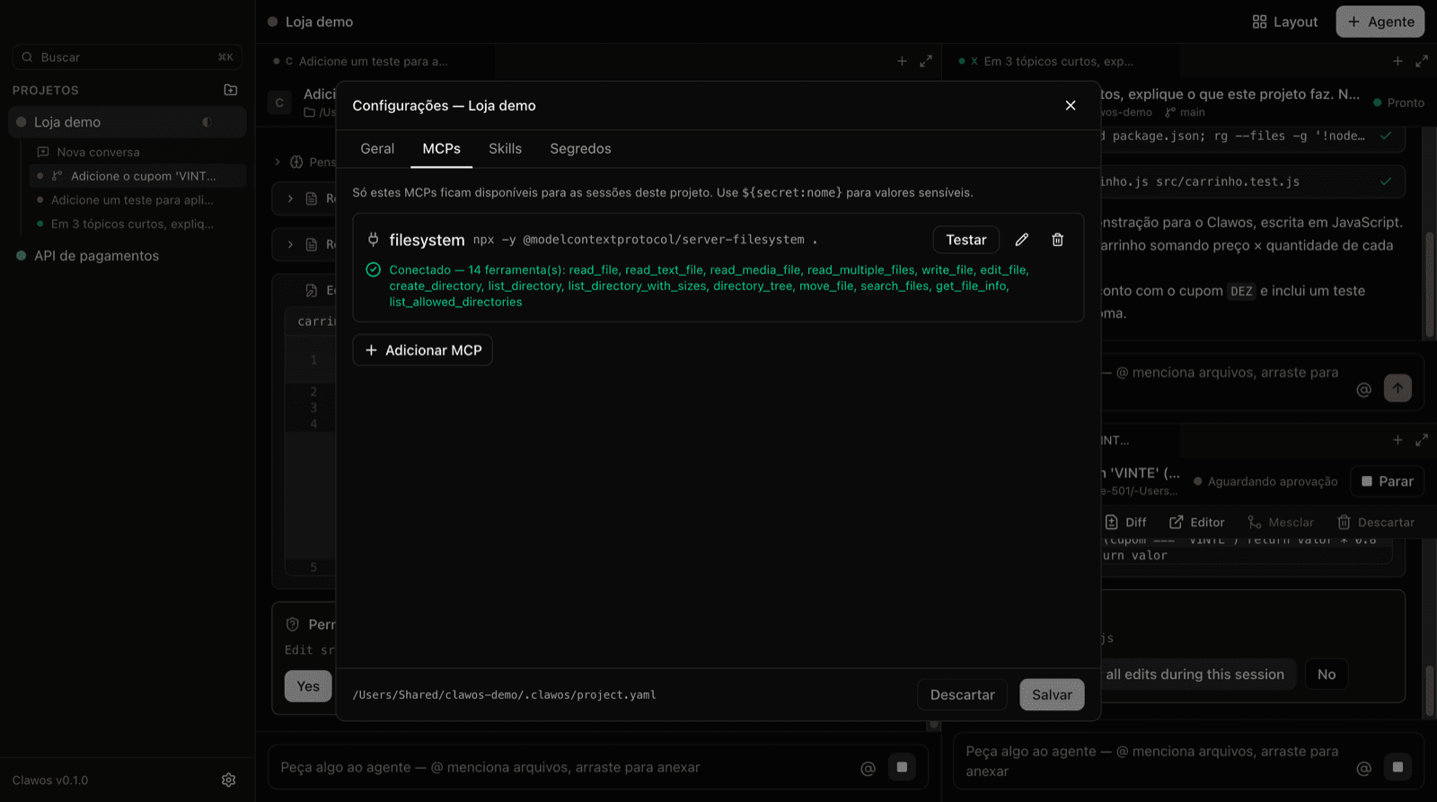Expand the Pens... thinking row chevron
Viewport: 1437px width, 802px height.
278,162
